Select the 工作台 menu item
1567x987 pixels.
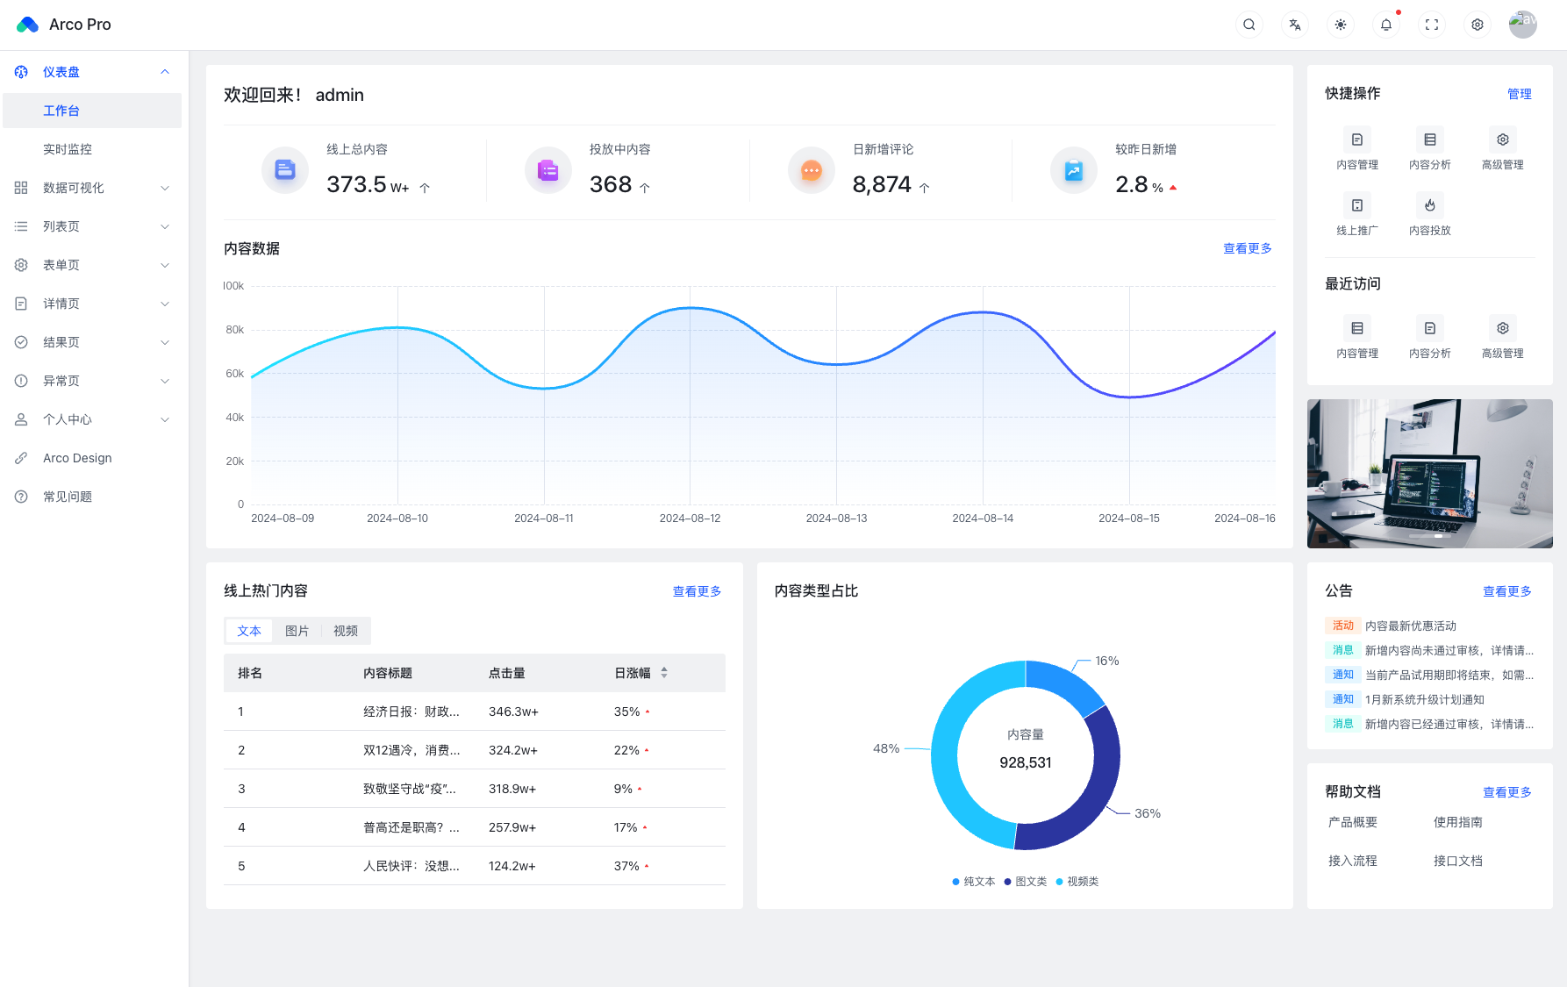(x=92, y=111)
